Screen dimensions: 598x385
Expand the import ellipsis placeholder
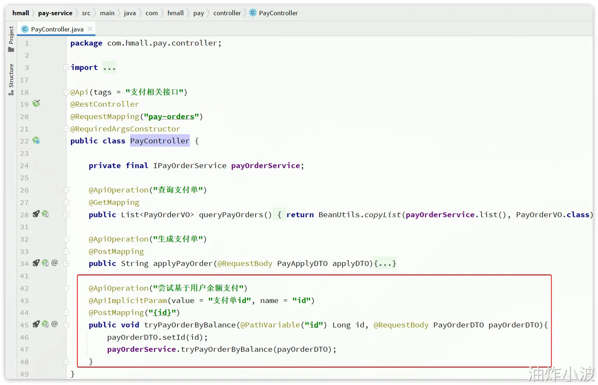pos(109,67)
